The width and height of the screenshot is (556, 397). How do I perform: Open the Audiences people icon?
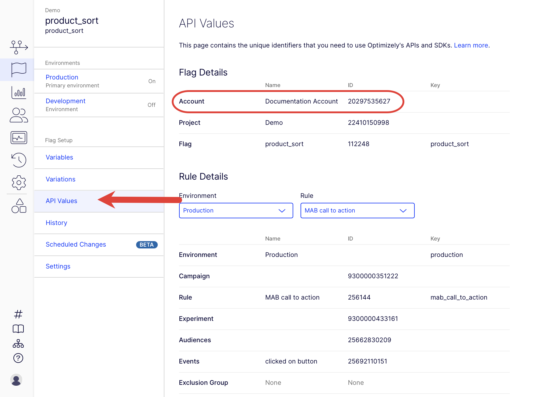(x=19, y=115)
